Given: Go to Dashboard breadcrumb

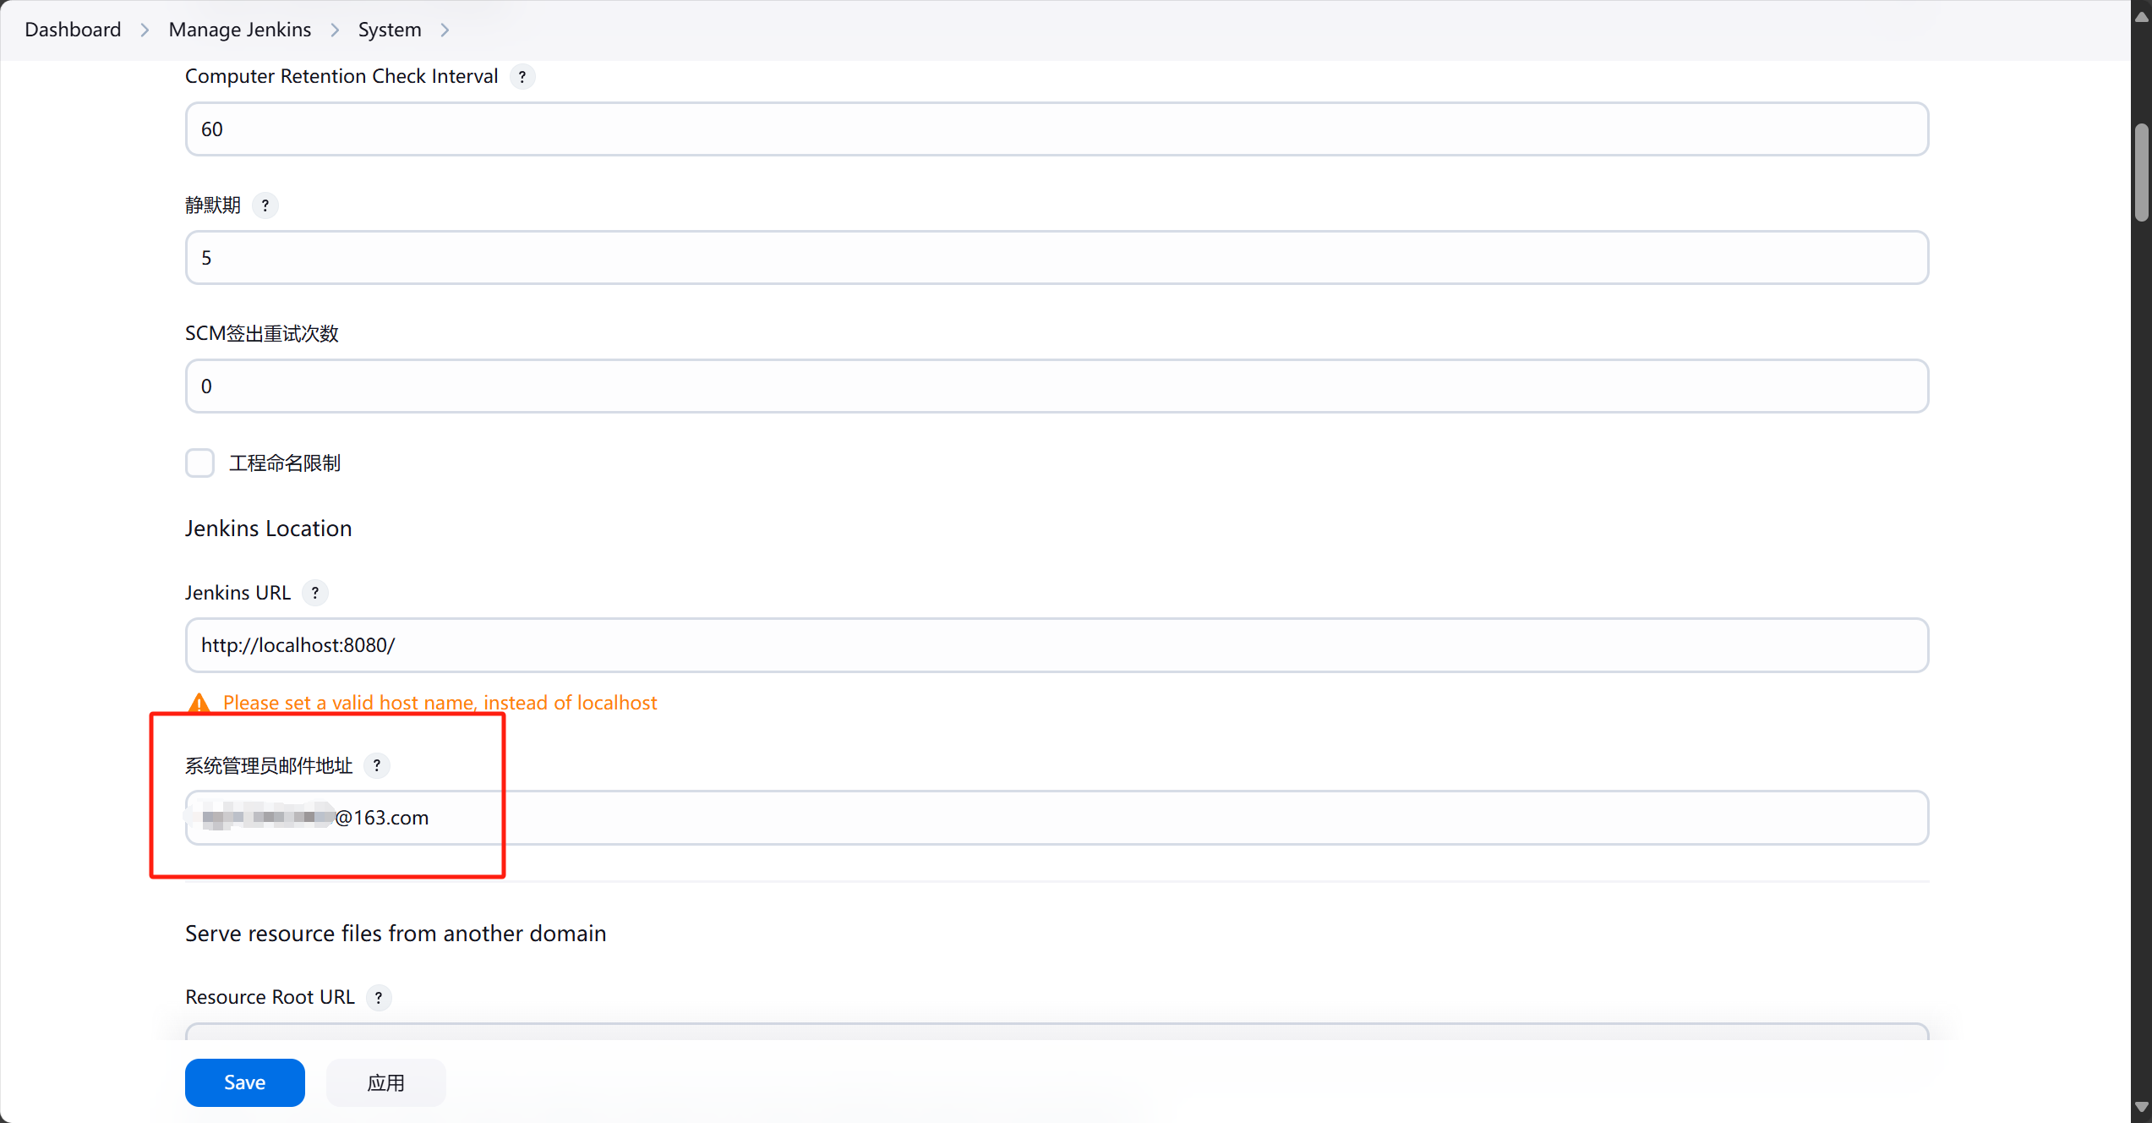Looking at the screenshot, I should coord(73,30).
